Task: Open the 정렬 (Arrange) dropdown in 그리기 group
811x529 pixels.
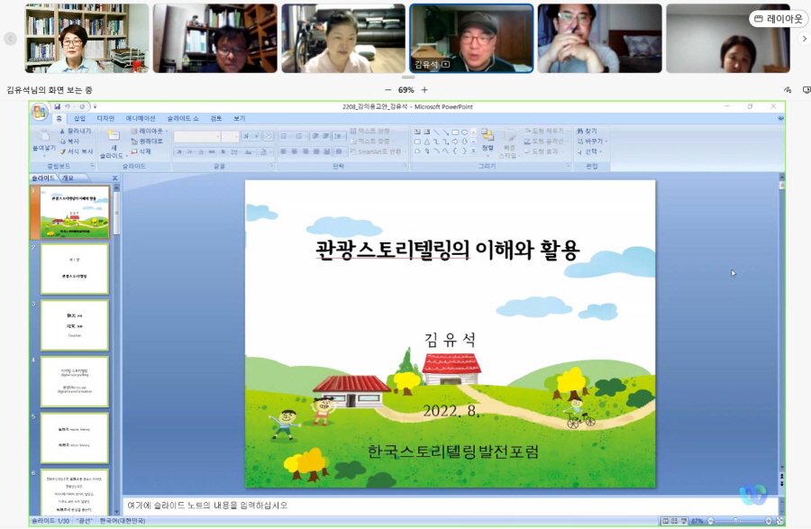Action: click(x=486, y=142)
